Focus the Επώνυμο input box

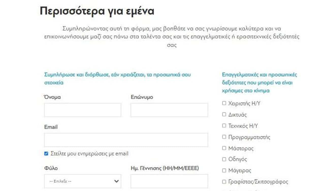coord(169,110)
